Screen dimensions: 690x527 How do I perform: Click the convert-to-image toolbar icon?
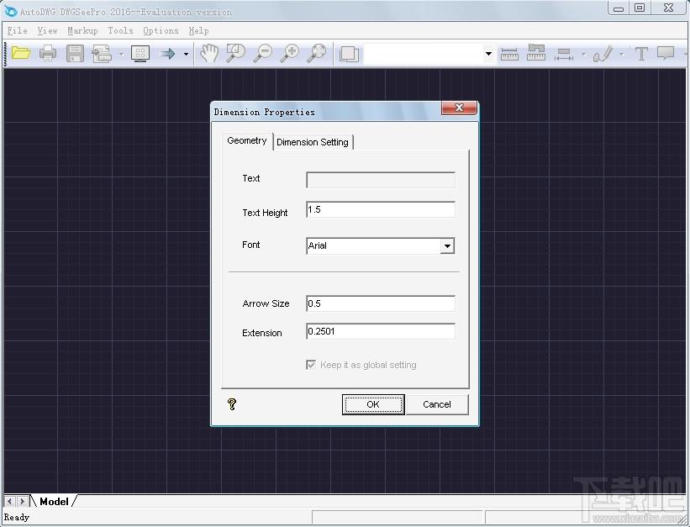[102, 54]
